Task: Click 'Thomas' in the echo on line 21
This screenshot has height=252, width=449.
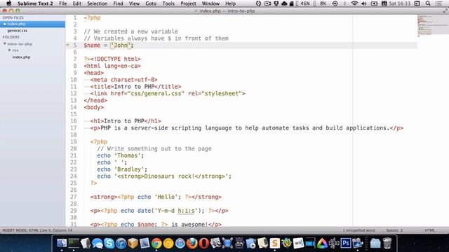Action: (x=127, y=155)
